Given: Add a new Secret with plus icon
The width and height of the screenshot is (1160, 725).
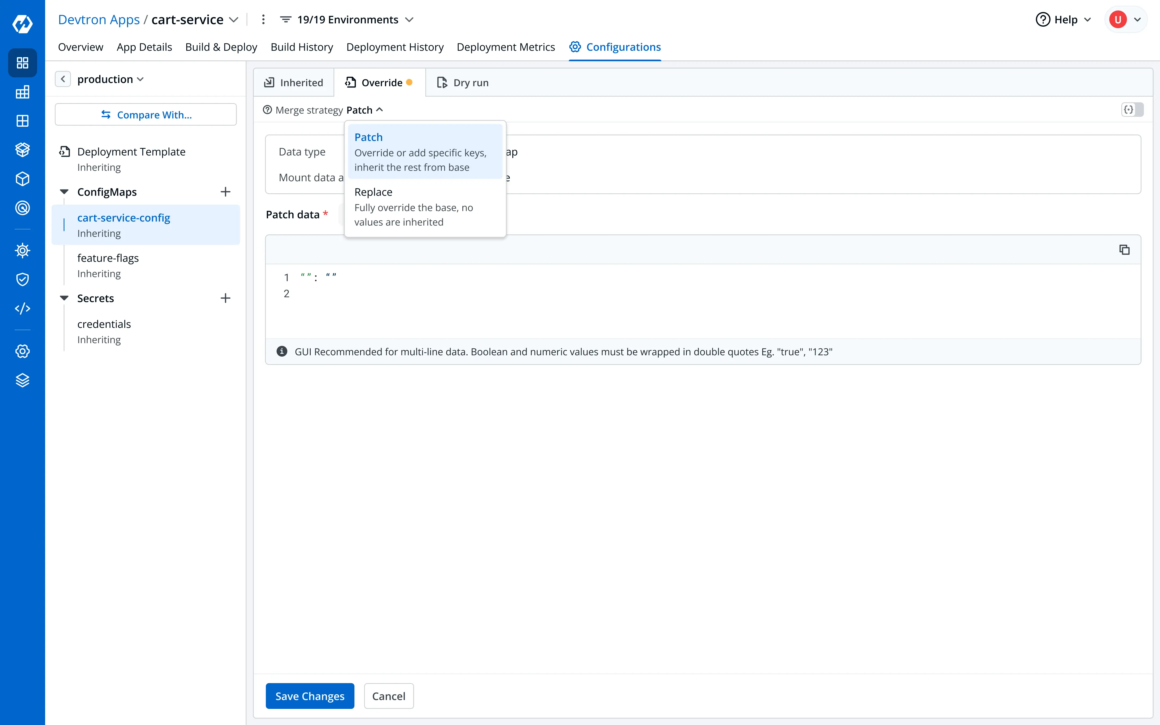Looking at the screenshot, I should [x=225, y=298].
